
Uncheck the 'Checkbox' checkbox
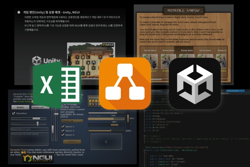[x=14, y=113]
